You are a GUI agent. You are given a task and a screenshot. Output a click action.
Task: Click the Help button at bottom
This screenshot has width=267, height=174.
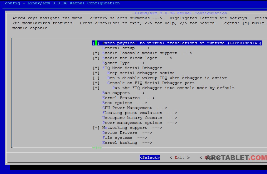[x=210, y=158]
